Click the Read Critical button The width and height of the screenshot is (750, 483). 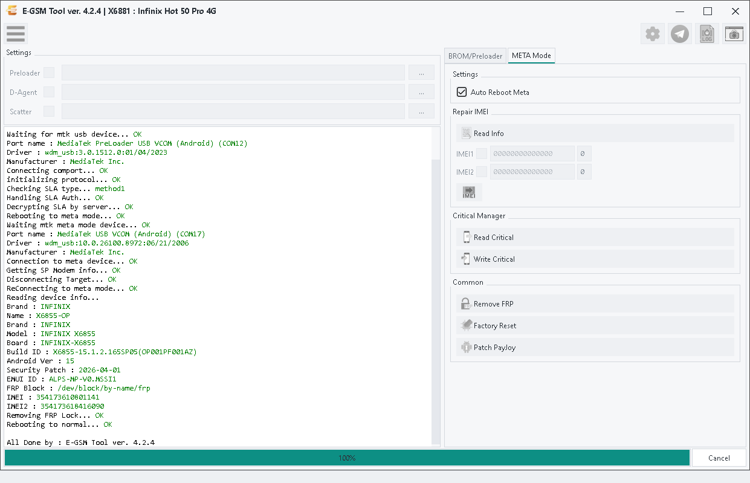click(595, 237)
